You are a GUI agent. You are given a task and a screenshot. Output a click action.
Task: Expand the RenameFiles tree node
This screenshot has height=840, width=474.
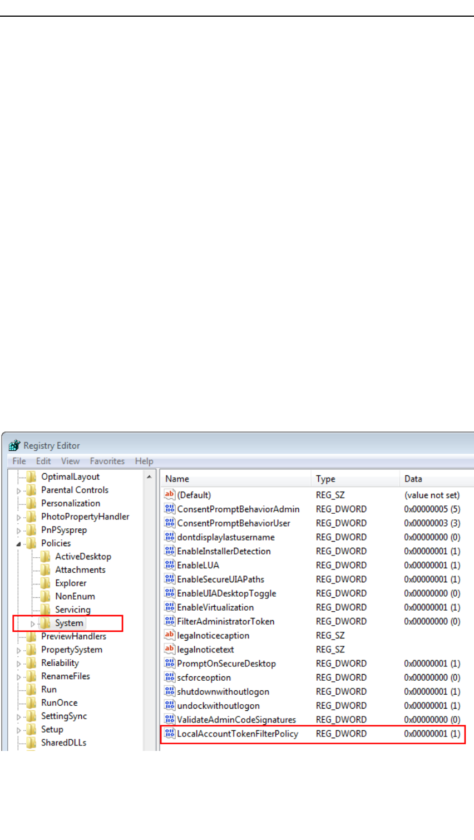click(19, 677)
